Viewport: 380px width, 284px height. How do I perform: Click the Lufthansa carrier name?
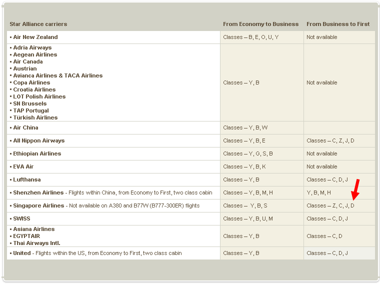(27, 179)
